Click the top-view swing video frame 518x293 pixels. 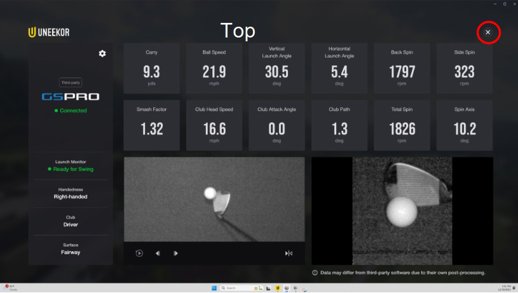pyautogui.click(x=214, y=198)
